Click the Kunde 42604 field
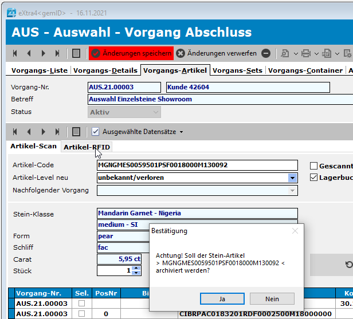The image size is (353, 319). click(248, 87)
